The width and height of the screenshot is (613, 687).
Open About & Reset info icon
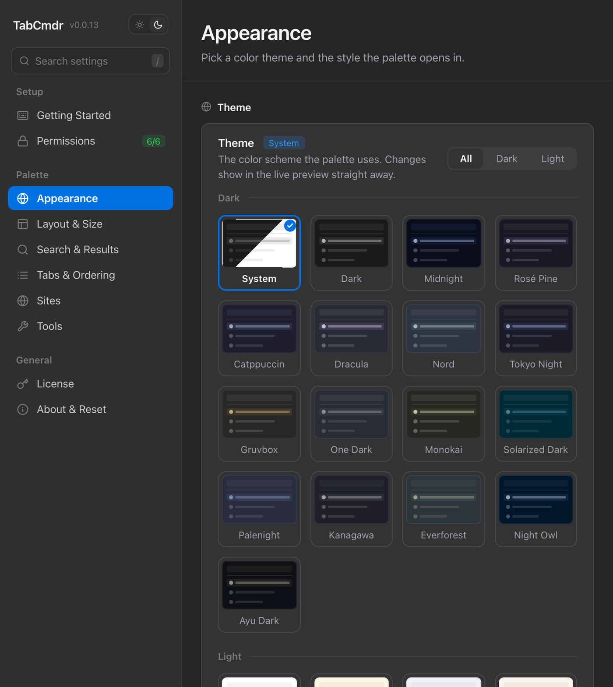23,410
